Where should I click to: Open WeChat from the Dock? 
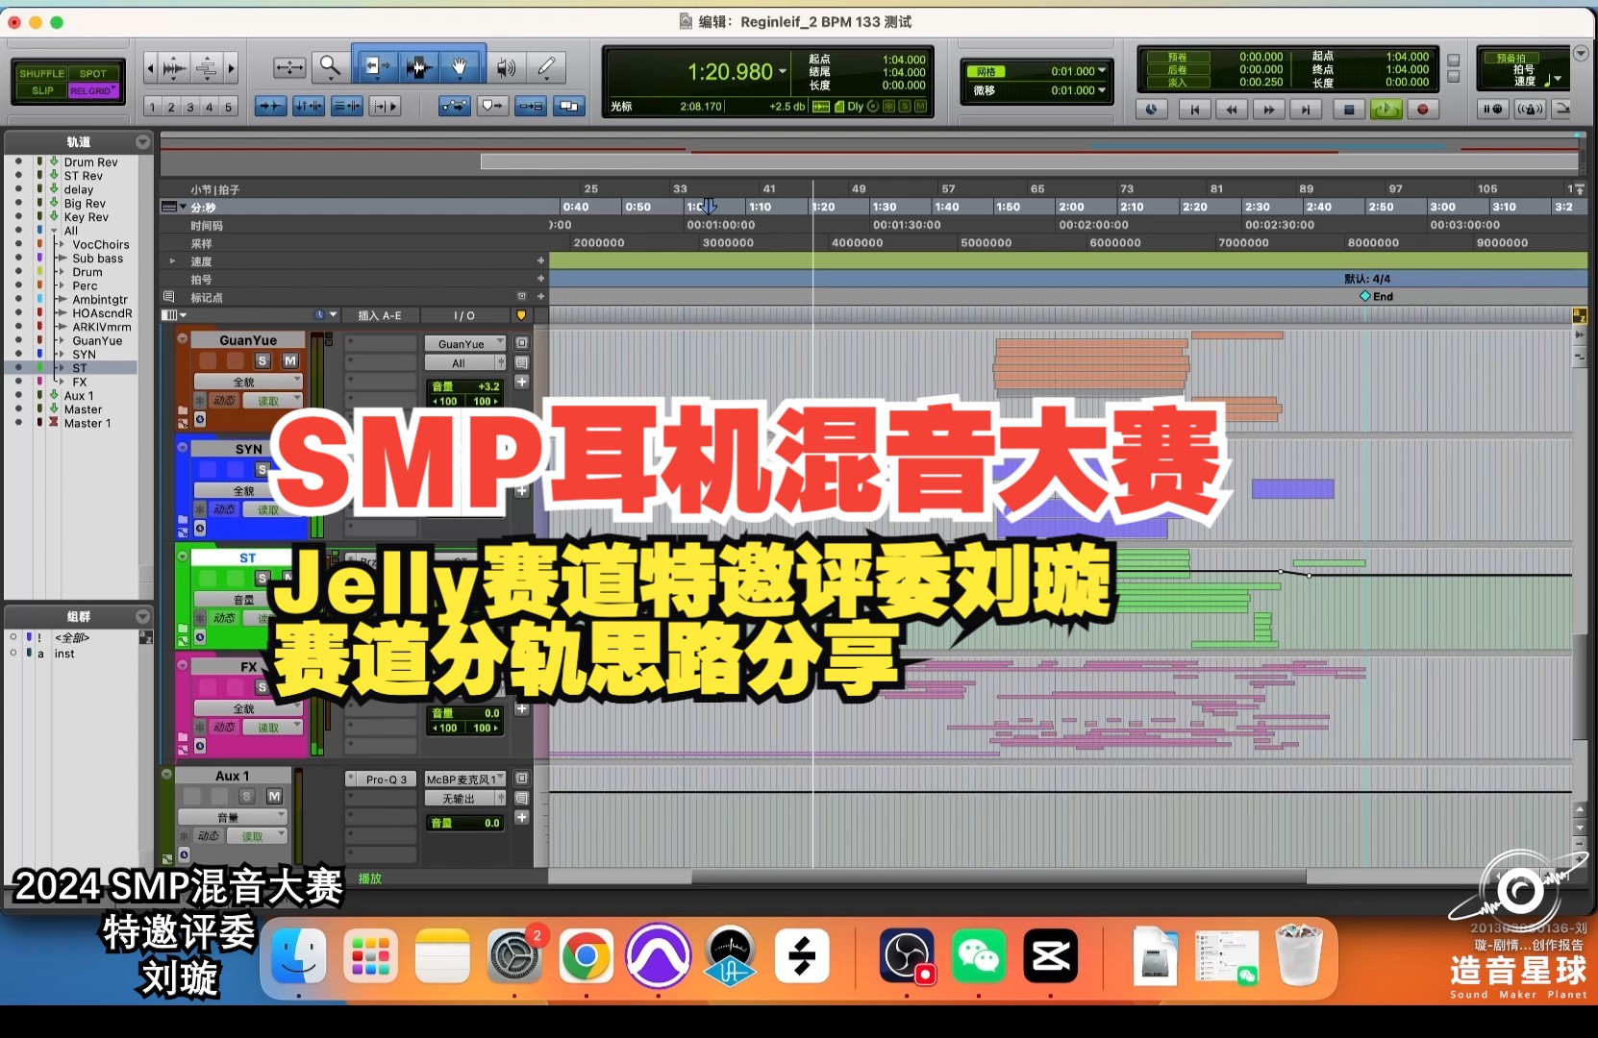(x=979, y=956)
